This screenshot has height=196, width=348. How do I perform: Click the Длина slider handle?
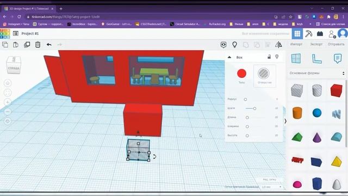click(247, 118)
